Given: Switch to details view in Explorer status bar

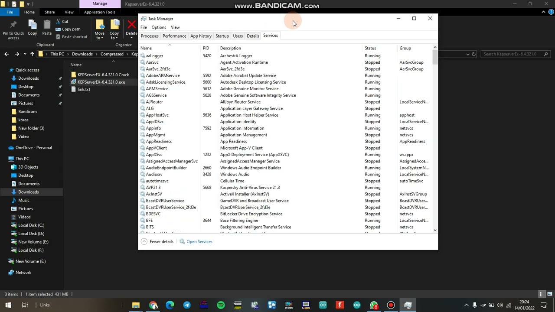Looking at the screenshot, I should [x=541, y=294].
